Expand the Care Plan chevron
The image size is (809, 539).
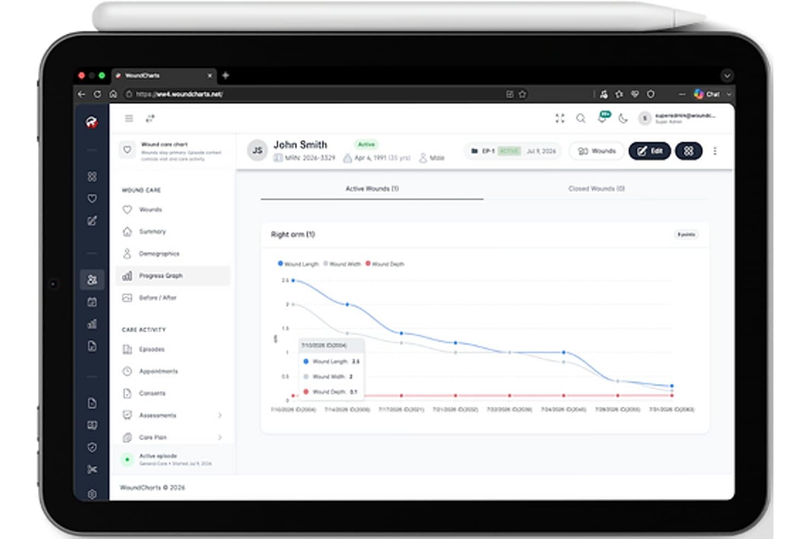[x=220, y=437]
